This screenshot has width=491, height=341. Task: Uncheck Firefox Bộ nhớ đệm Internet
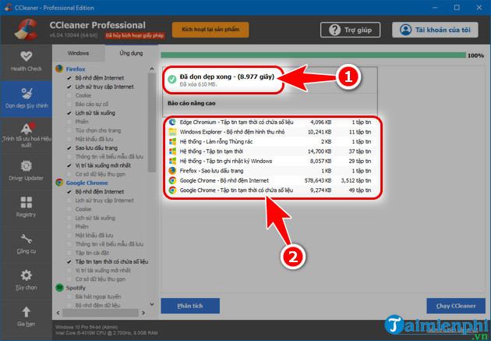[x=69, y=78]
